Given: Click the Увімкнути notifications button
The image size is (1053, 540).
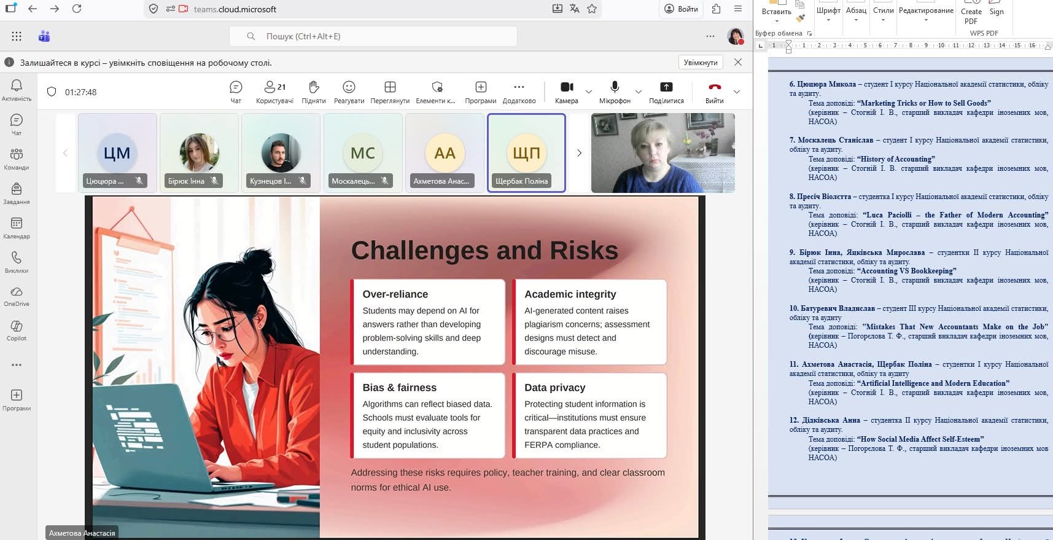Looking at the screenshot, I should 701,63.
